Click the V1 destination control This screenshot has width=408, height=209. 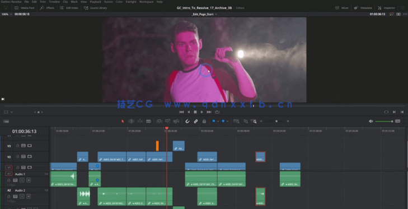tap(9, 168)
